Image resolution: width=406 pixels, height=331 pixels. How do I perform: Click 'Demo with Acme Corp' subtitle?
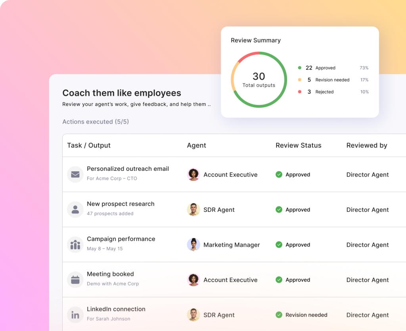[113, 284]
